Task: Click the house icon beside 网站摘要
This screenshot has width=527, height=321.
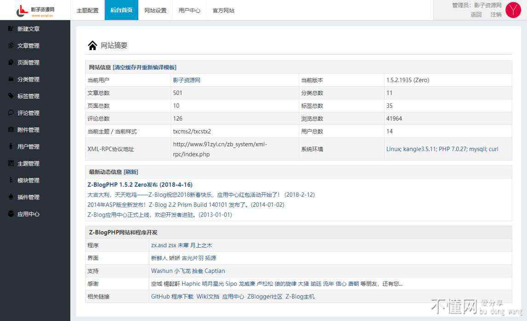Action: point(92,45)
